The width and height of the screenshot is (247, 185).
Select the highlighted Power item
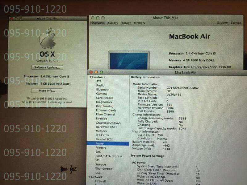click(x=108, y=143)
